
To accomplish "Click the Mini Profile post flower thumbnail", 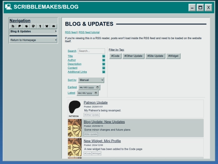I will (75, 147).
